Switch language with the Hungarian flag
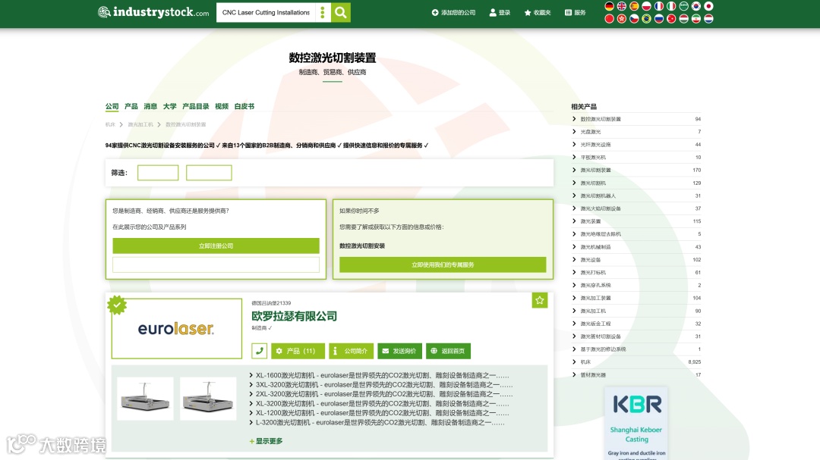820x460 pixels. click(683, 19)
